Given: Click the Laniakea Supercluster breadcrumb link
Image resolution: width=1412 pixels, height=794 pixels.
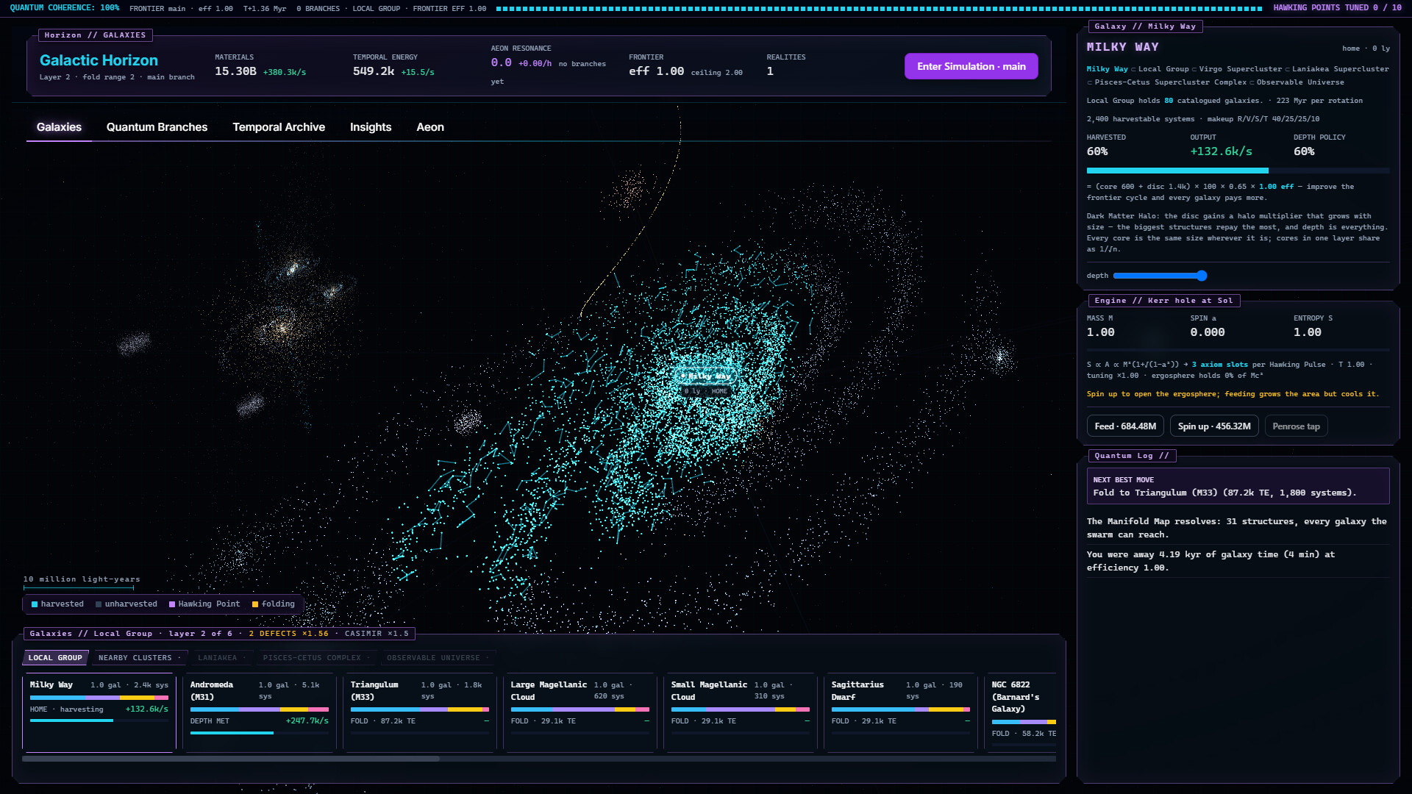Looking at the screenshot, I should coord(1341,69).
